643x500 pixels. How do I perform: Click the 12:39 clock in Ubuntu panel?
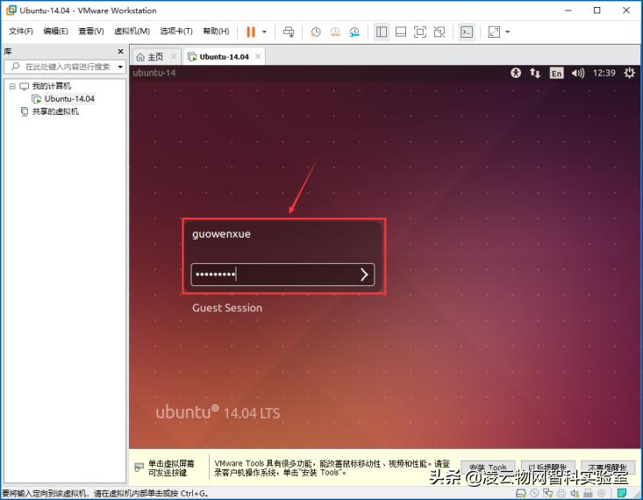tap(604, 73)
